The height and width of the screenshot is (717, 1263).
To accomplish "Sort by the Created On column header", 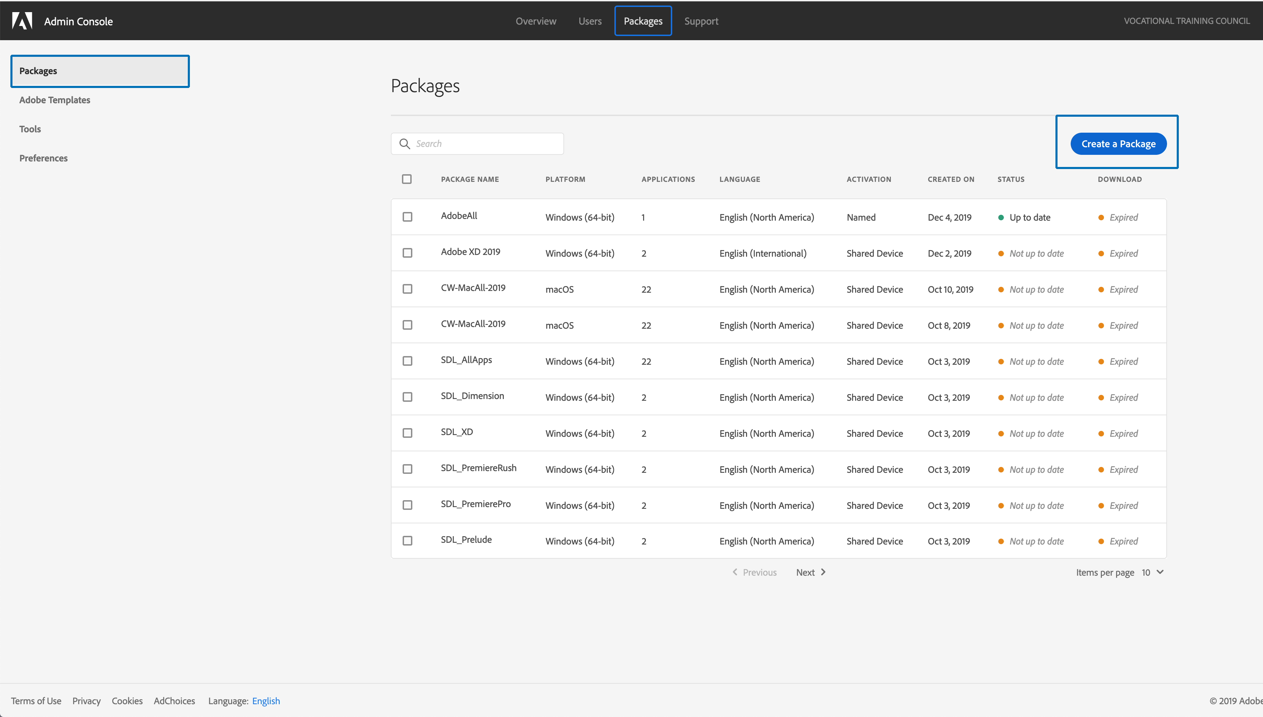I will (951, 179).
